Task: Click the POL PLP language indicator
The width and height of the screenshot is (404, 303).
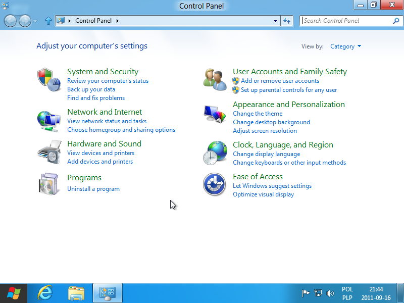Action: [347, 293]
